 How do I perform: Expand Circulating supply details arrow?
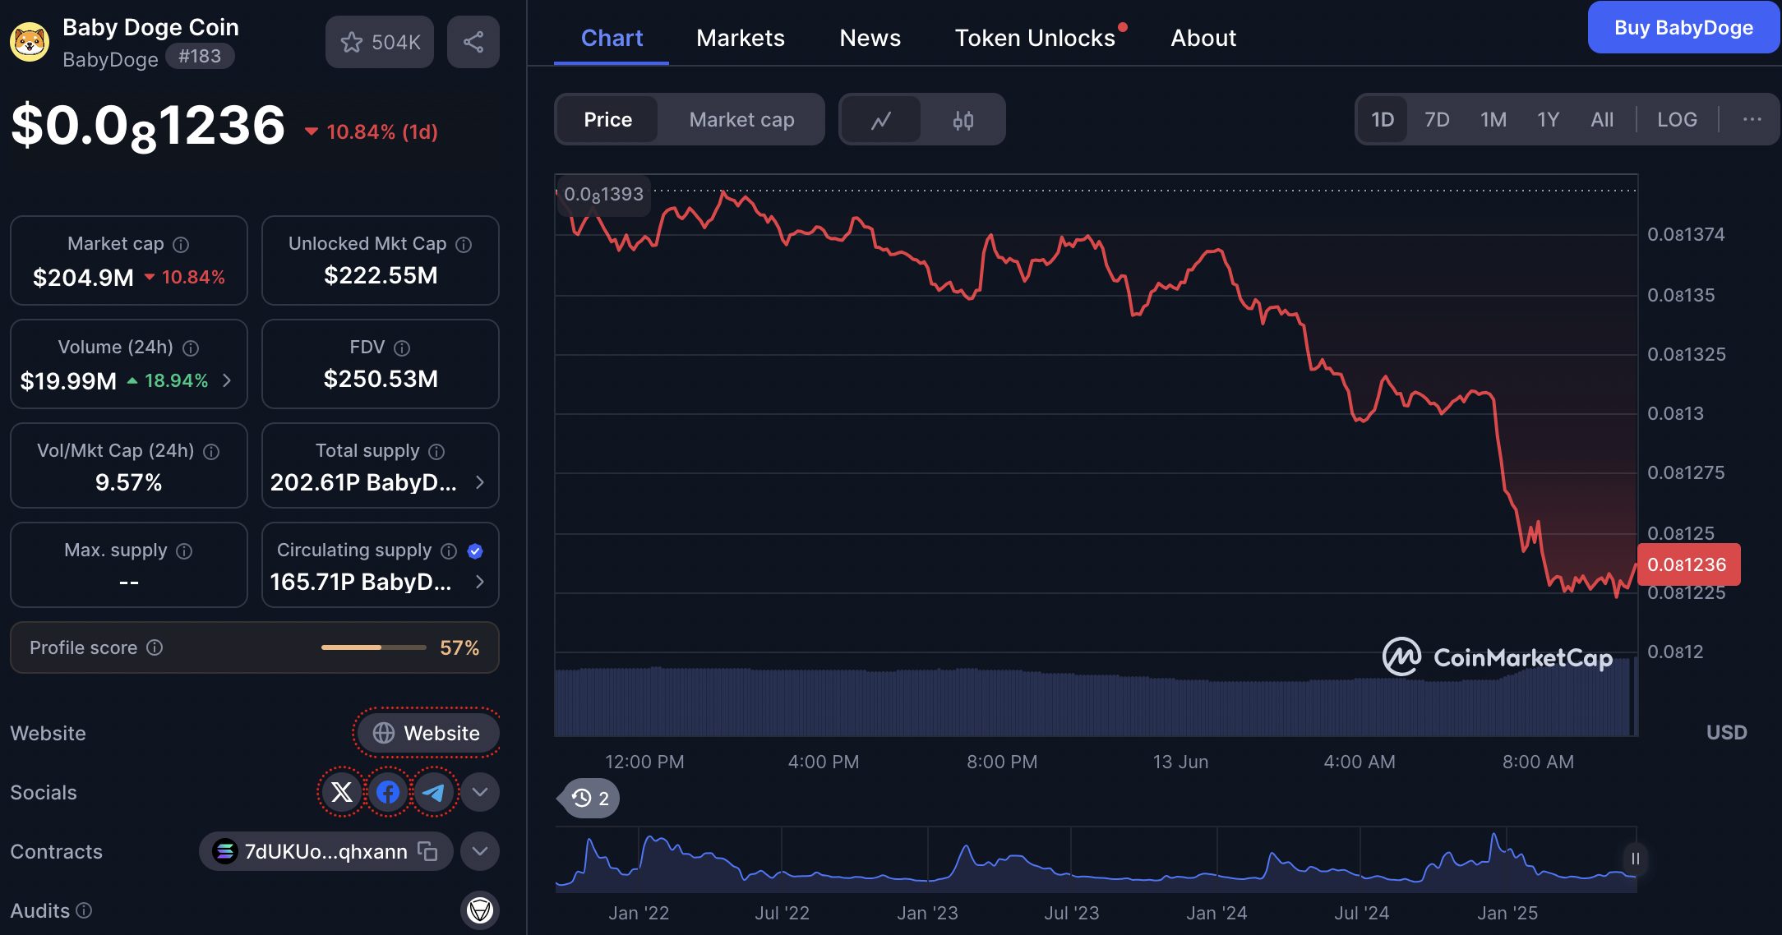pyautogui.click(x=480, y=582)
